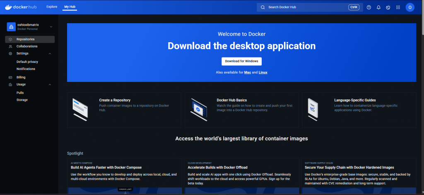Click the Settings gear icon in sidebar
The height and width of the screenshot is (195, 424).
(10, 53)
